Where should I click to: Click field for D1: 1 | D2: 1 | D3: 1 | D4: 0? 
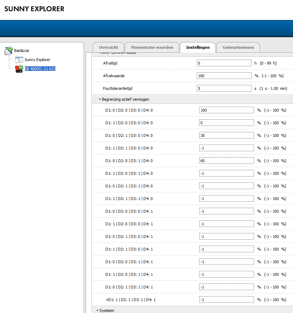(227, 199)
